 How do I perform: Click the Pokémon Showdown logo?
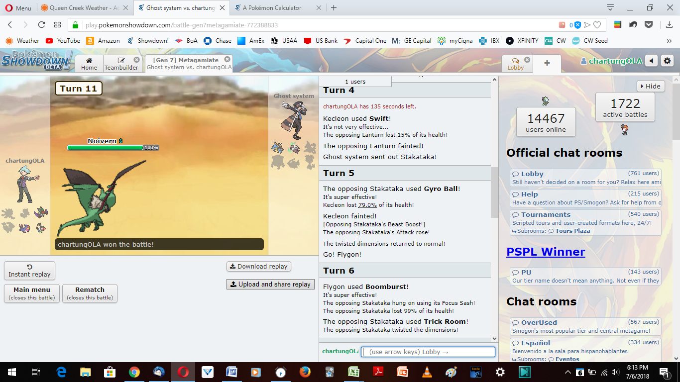pyautogui.click(x=37, y=61)
